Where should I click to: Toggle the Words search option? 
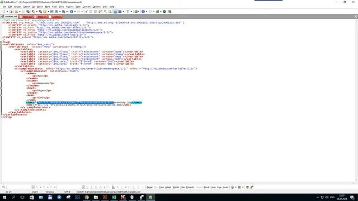coord(176,188)
